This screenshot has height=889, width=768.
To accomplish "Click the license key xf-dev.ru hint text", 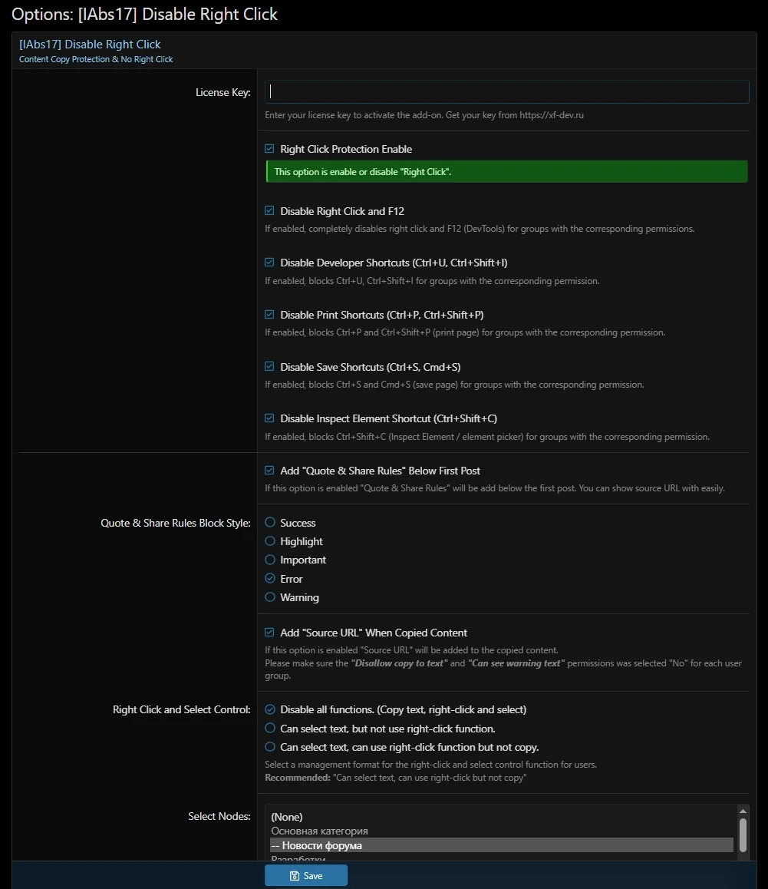I will pos(424,115).
